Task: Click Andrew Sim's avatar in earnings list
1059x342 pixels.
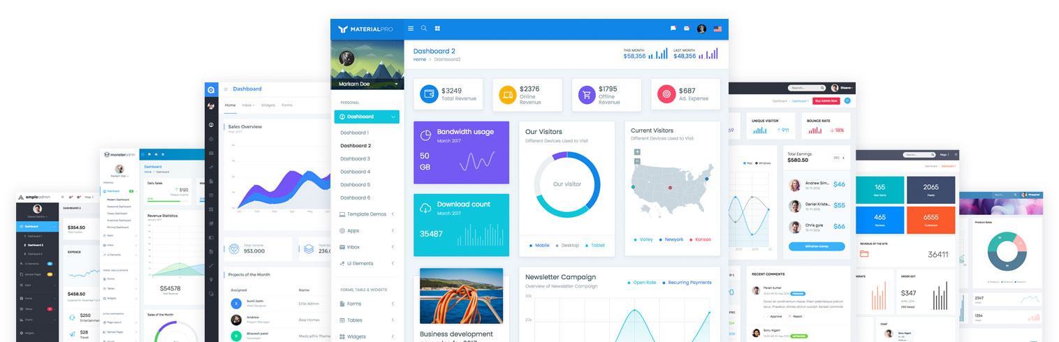Action: pos(794,185)
